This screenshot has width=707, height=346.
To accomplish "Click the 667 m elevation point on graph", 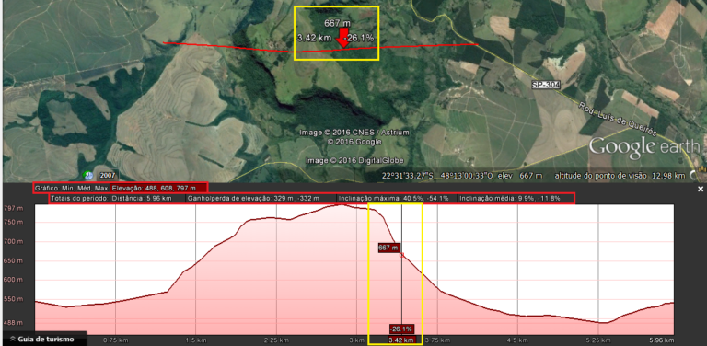I will [401, 255].
